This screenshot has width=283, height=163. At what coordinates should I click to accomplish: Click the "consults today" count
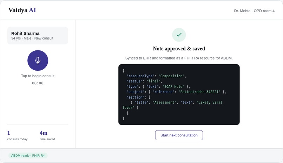point(9,133)
